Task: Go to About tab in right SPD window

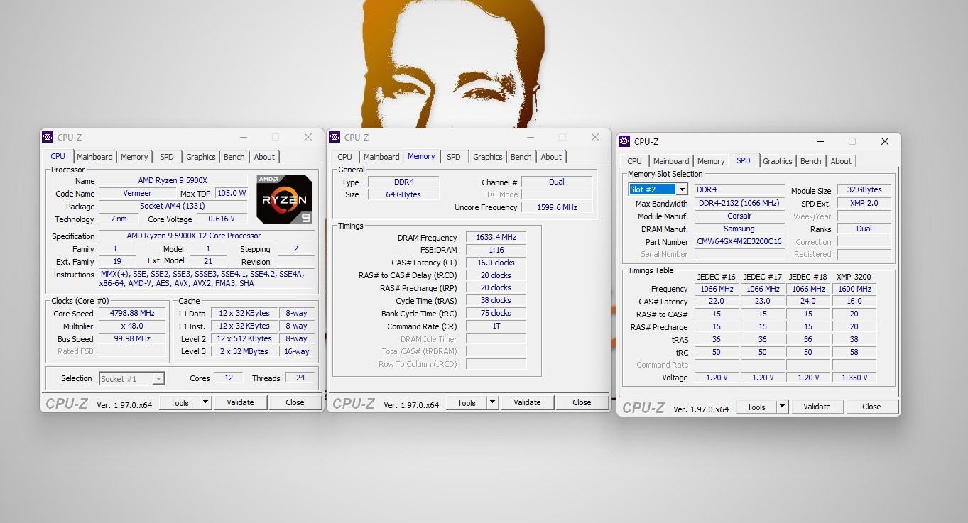Action: pyautogui.click(x=841, y=161)
